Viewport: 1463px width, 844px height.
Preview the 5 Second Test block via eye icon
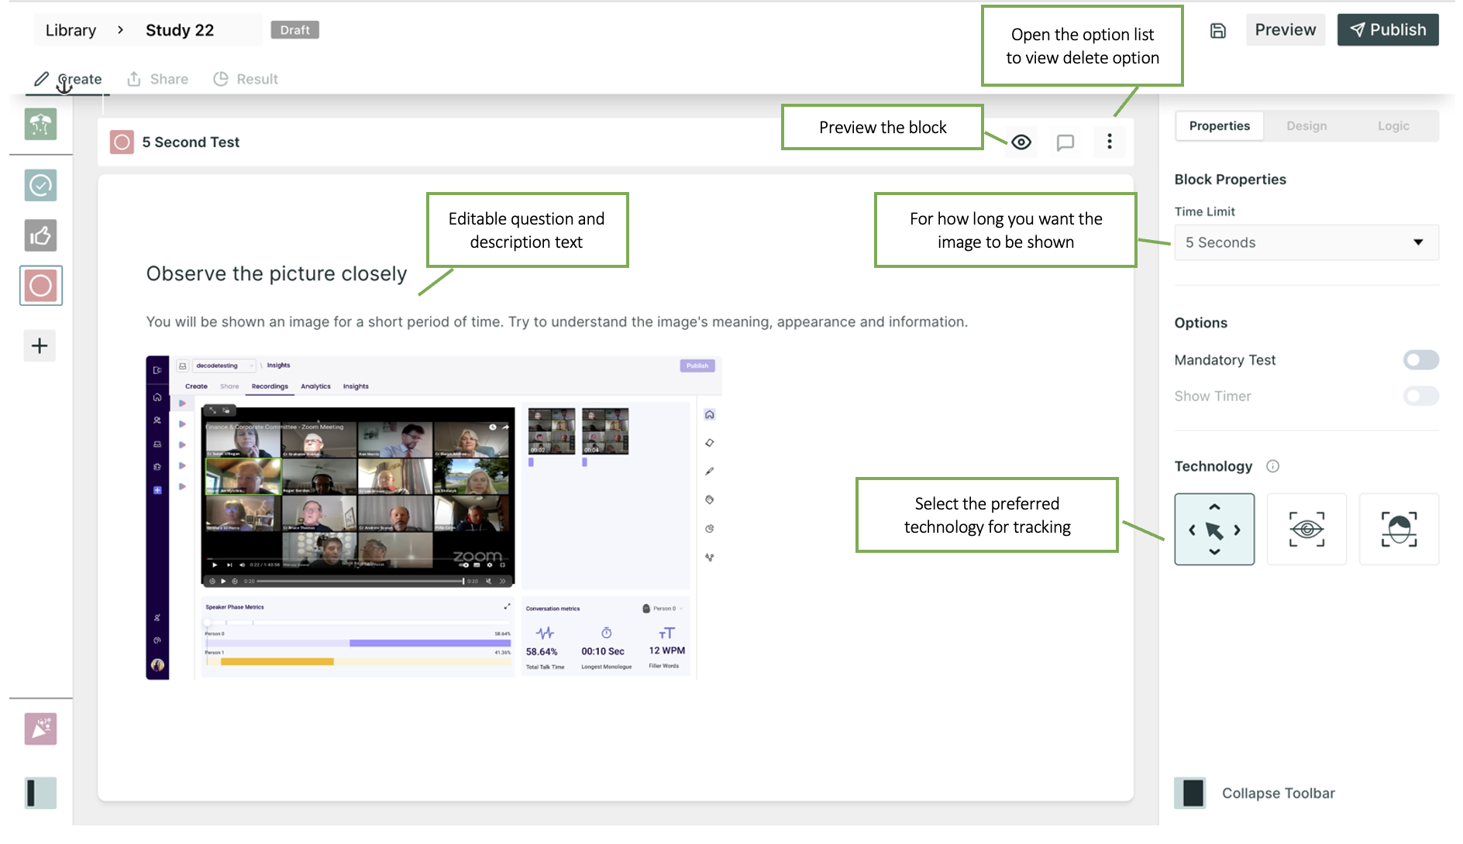(x=1021, y=142)
